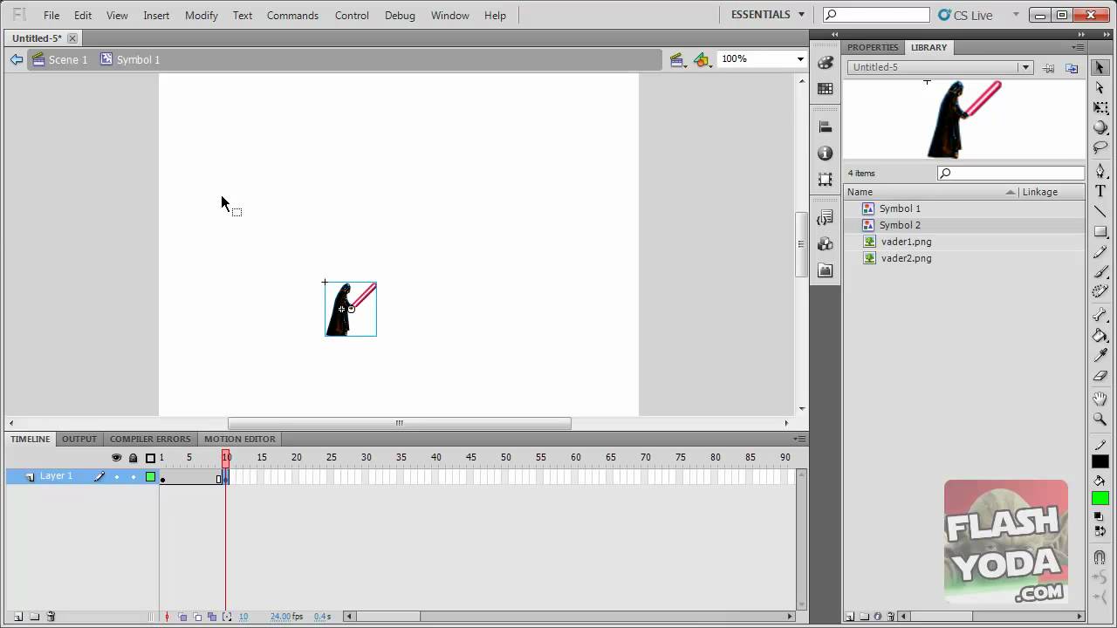The width and height of the screenshot is (1117, 628).
Task: Toggle Edit Multiple Frames button
Action: point(212,617)
